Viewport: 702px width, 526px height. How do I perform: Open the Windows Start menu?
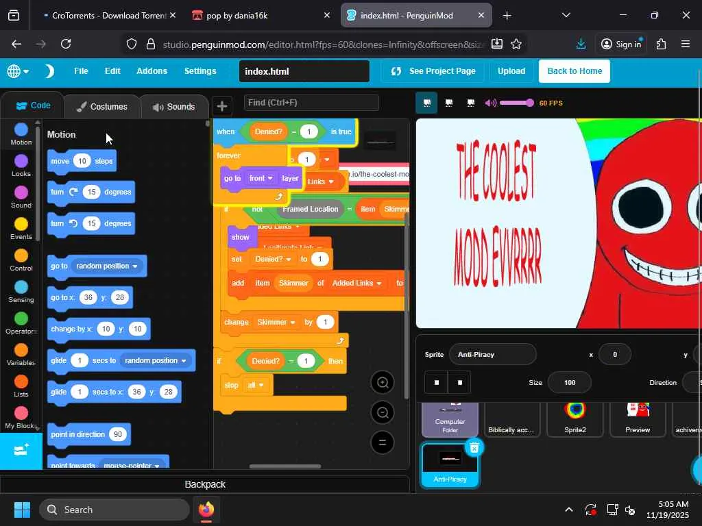[22, 510]
